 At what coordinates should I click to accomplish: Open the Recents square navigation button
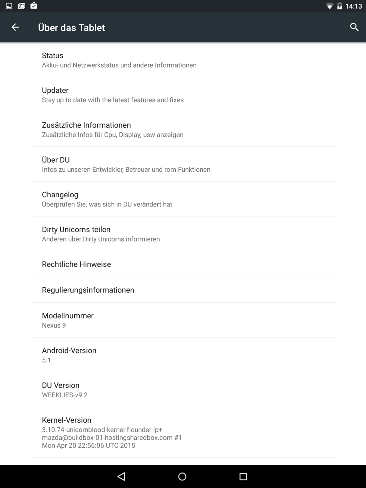243,476
